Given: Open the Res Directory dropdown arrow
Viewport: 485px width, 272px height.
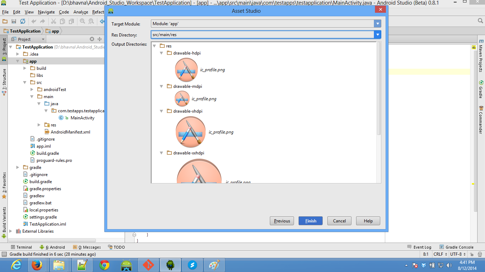Looking at the screenshot, I should click(x=377, y=35).
